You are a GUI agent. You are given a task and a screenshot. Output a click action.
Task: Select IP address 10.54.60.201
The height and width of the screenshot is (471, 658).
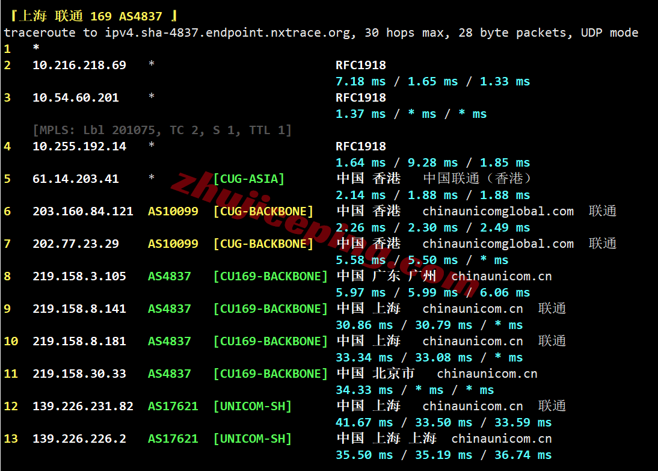tap(76, 97)
